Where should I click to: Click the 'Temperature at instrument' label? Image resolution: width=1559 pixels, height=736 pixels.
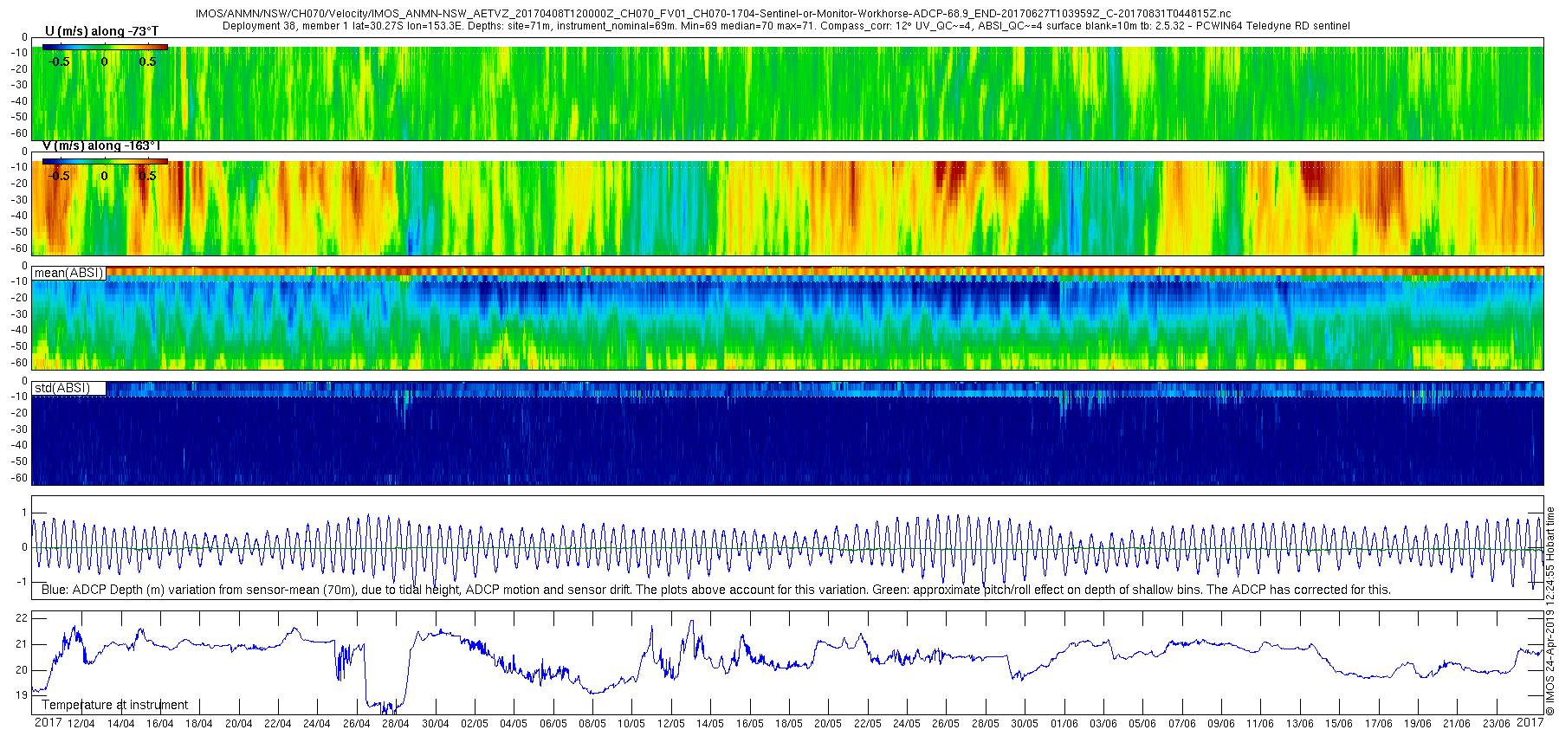114,705
